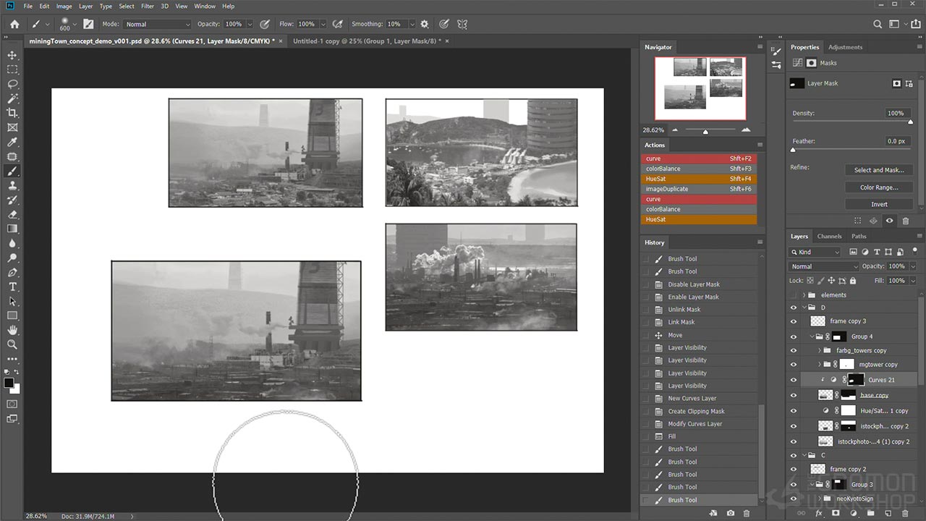926x521 pixels.
Task: Toggle visibility of frame copy 3 layer
Action: (794, 321)
